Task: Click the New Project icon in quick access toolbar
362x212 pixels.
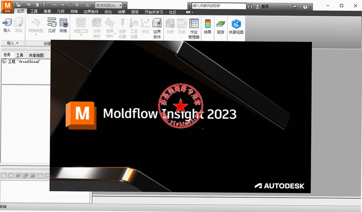Action: (18, 5)
